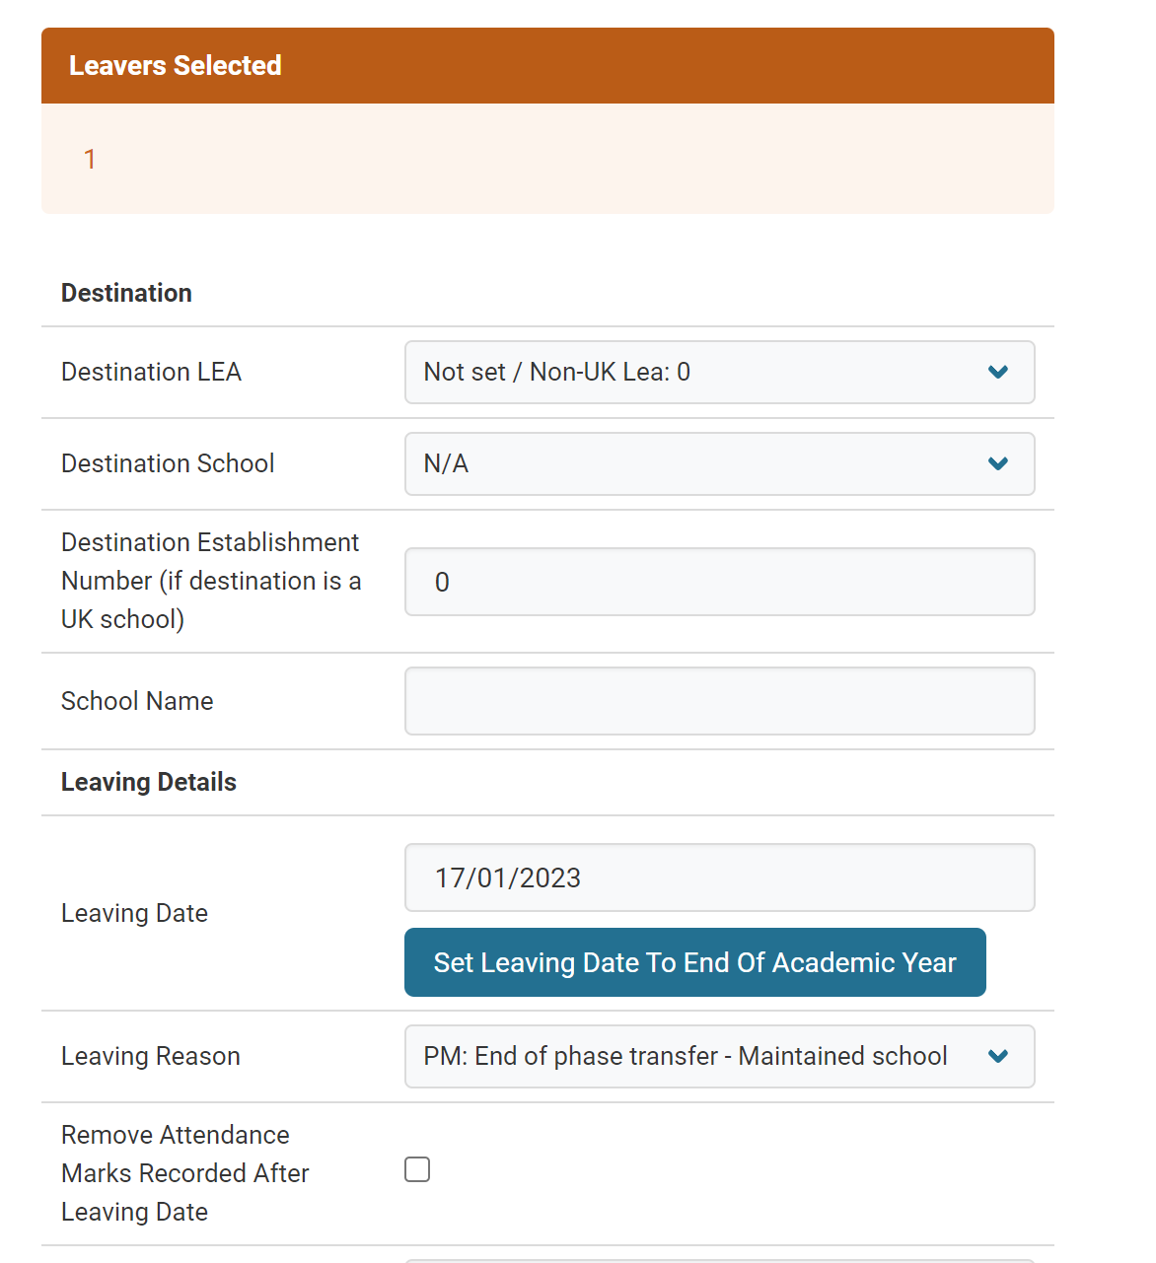Click the Leaving Details section heading
The width and height of the screenshot is (1156, 1263).
(x=148, y=782)
